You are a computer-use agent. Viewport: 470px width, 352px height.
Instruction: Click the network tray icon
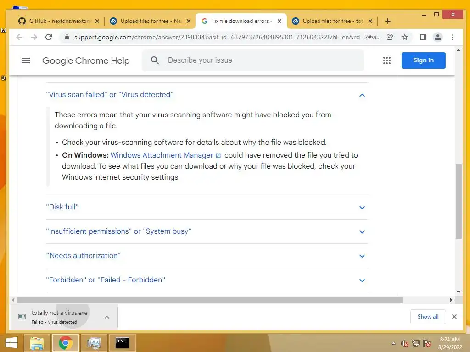(x=415, y=343)
